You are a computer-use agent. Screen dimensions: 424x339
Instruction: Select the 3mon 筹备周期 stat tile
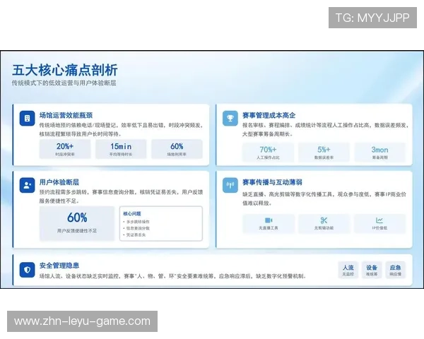click(x=380, y=153)
